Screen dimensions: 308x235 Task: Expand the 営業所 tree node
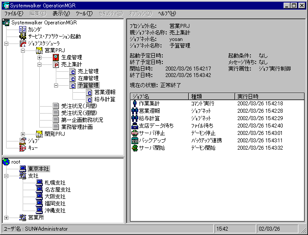tap(6, 218)
